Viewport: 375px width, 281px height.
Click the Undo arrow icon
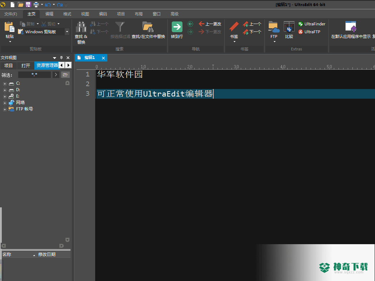(48, 5)
